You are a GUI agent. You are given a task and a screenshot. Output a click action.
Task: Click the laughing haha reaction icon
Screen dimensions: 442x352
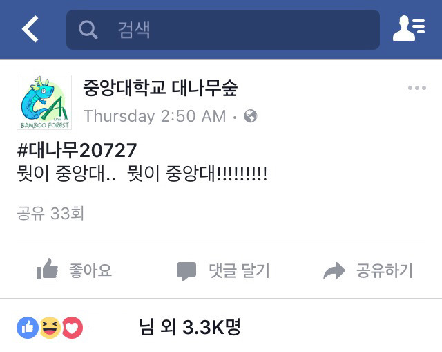[x=50, y=327]
